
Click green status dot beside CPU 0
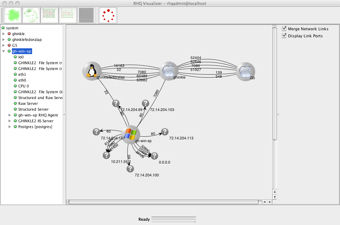tap(15, 86)
